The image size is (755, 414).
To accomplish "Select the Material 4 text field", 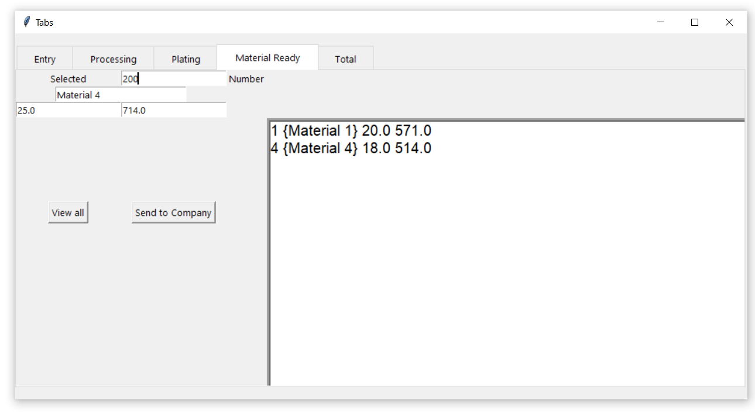I will [121, 94].
